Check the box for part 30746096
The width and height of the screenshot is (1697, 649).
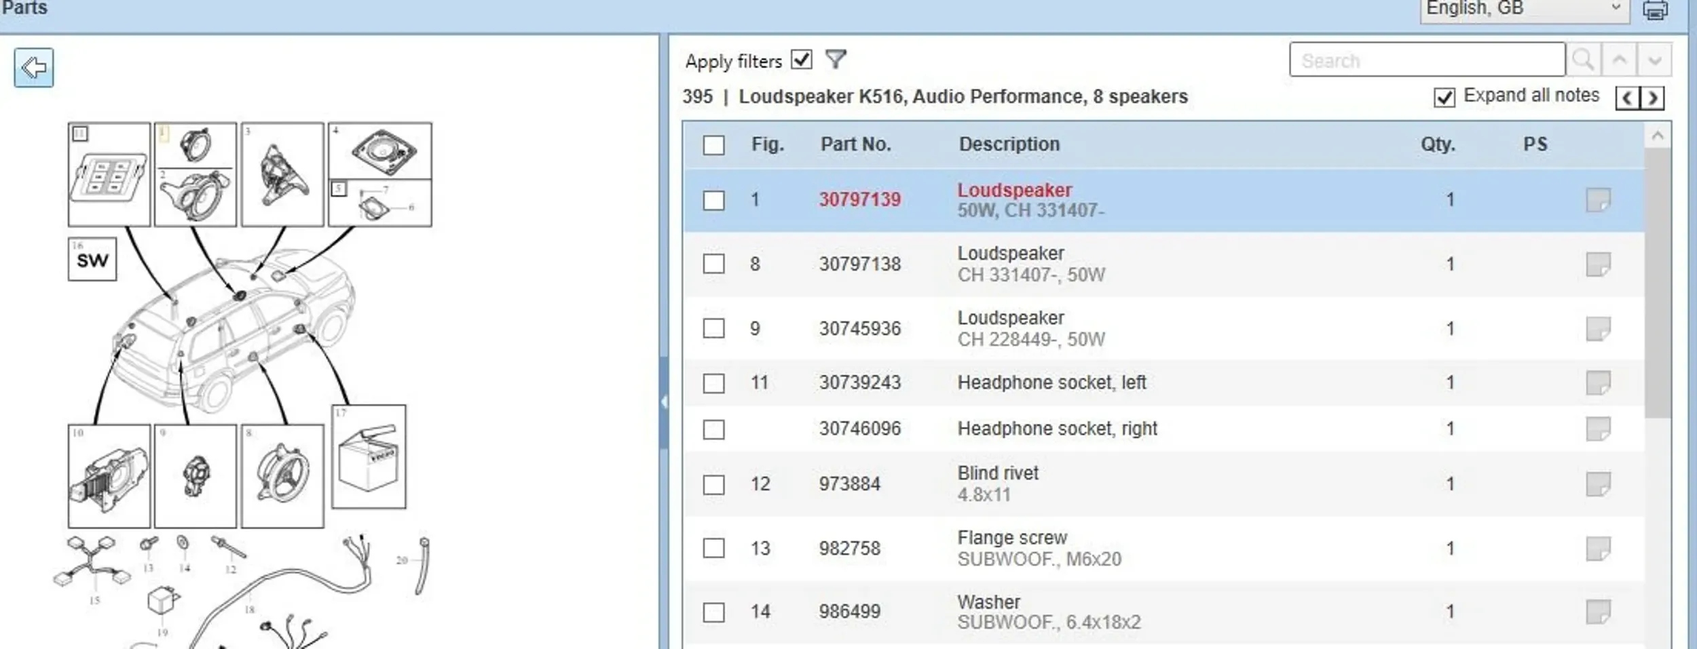[x=713, y=429]
